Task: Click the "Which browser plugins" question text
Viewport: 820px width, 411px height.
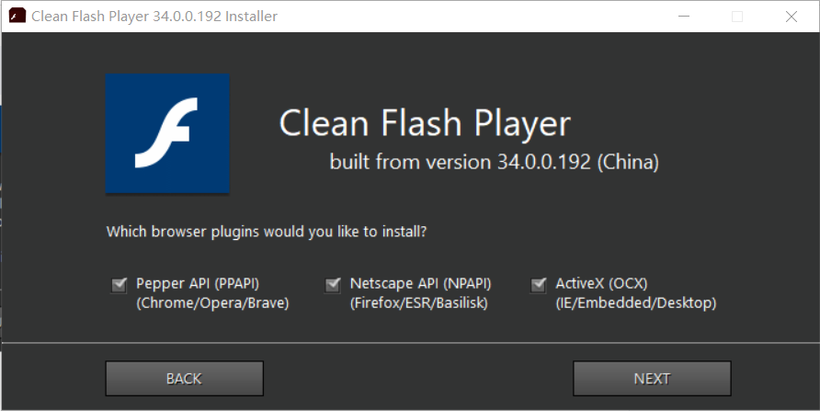Action: click(x=267, y=231)
